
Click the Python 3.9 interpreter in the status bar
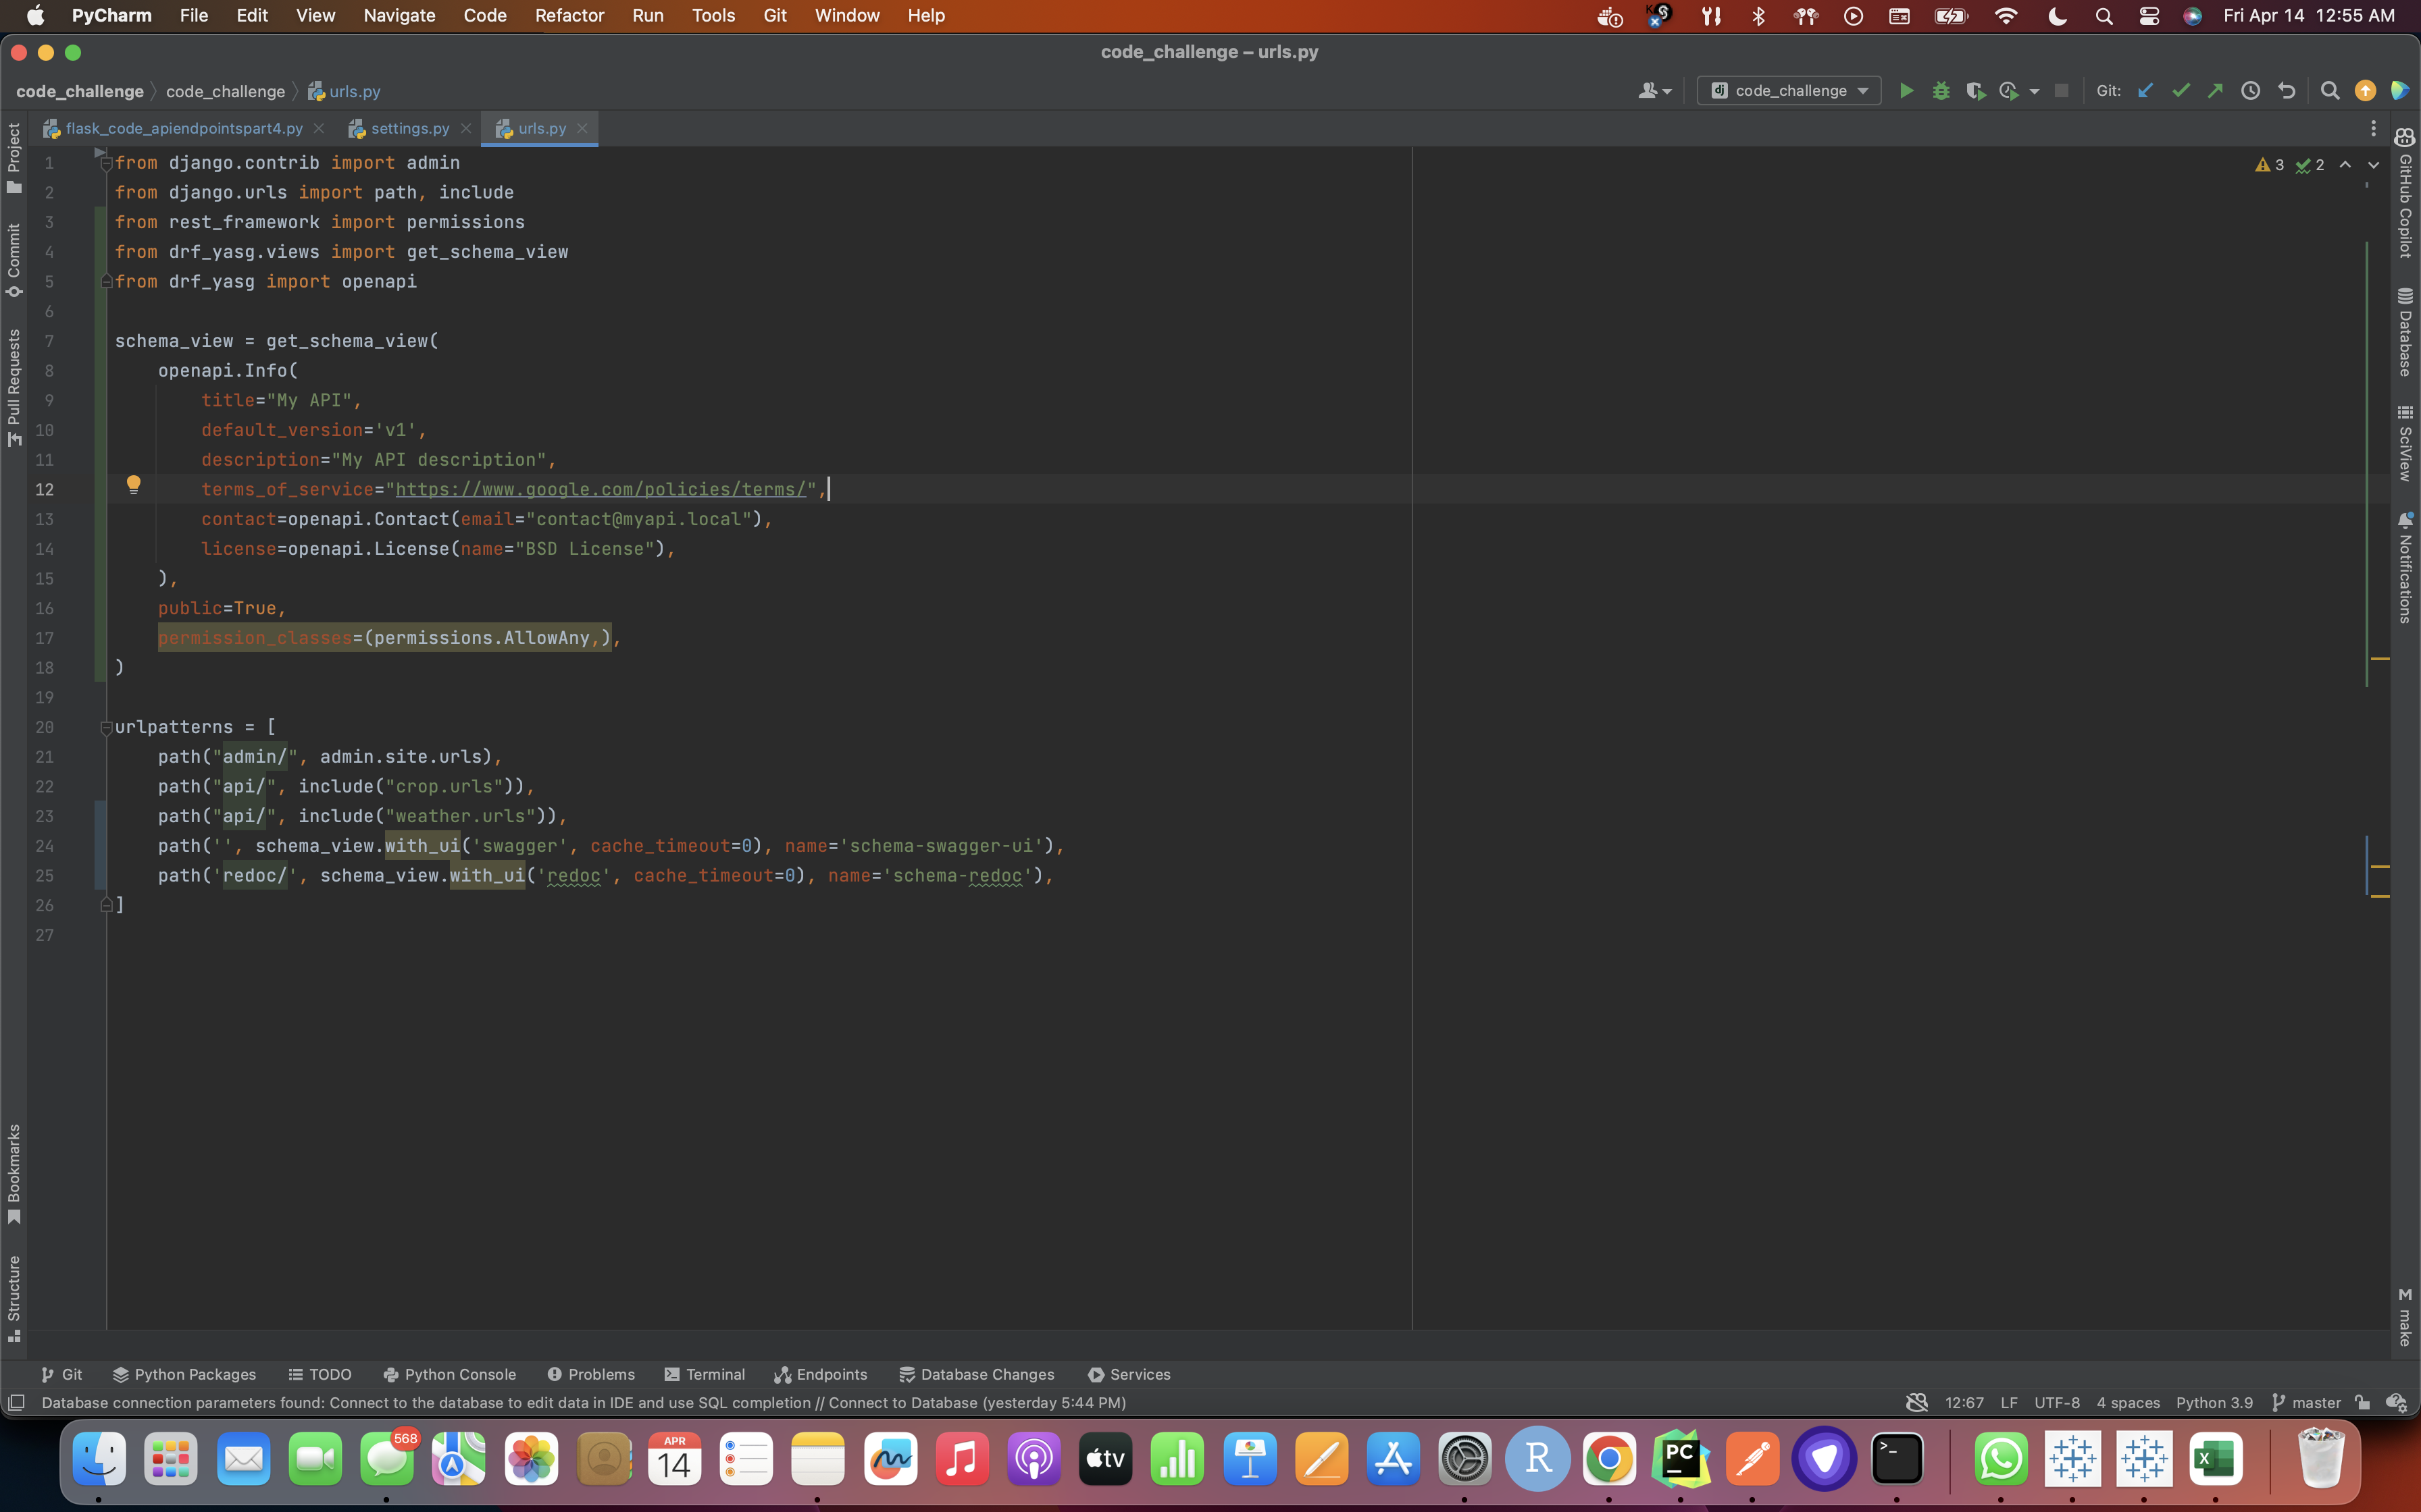coord(2214,1402)
